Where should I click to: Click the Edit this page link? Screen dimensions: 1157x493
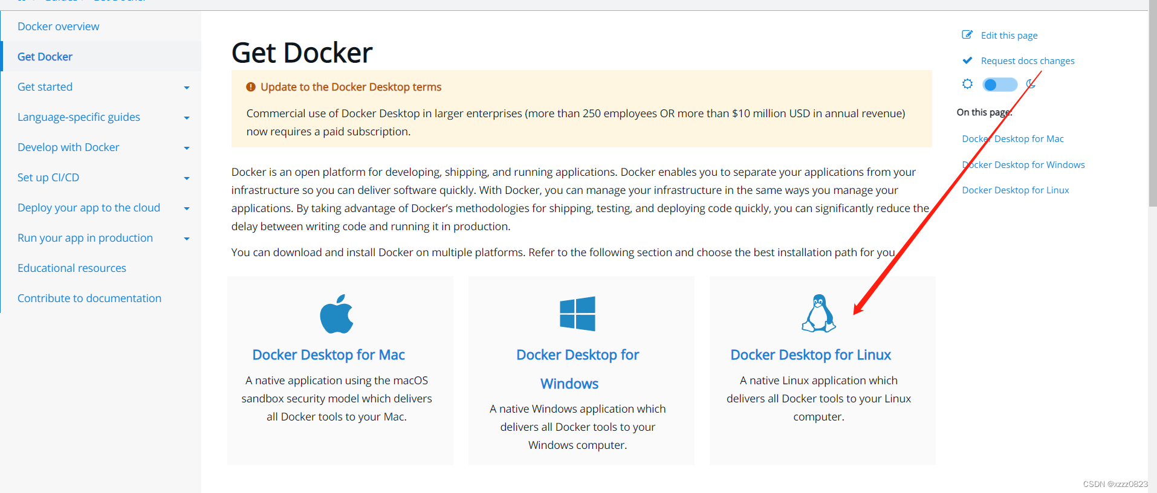[x=1009, y=36]
